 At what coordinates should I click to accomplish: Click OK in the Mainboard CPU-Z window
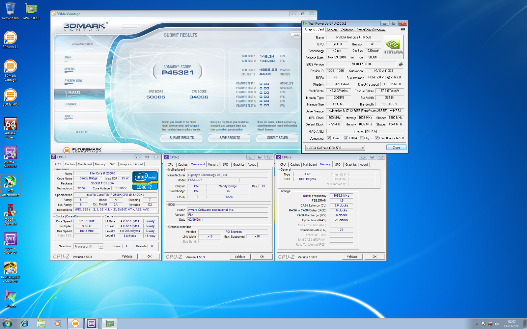click(262, 257)
